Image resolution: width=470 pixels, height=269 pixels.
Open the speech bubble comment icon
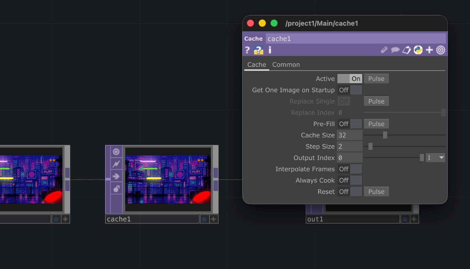[395, 50]
